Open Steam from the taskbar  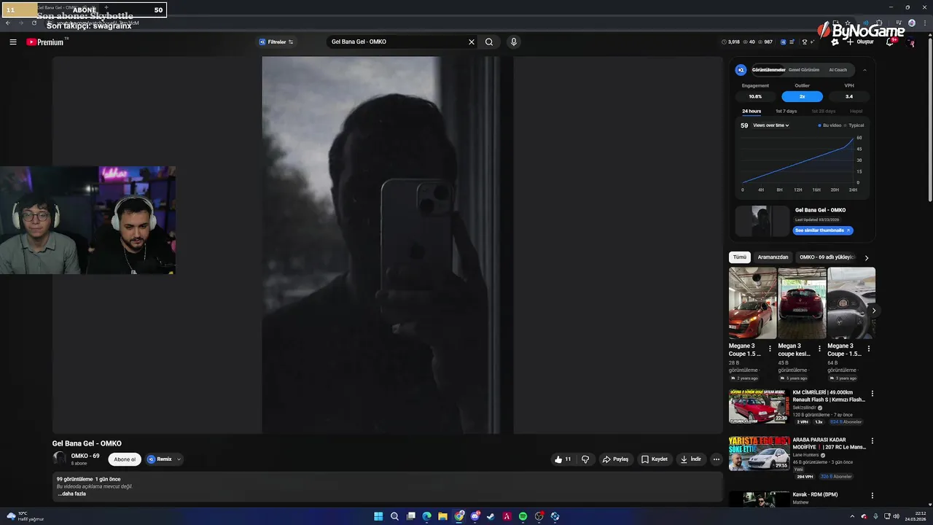click(x=491, y=516)
